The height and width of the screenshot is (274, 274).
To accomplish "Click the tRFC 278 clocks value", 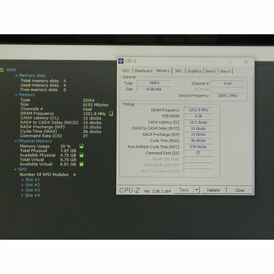I will [x=198, y=147].
